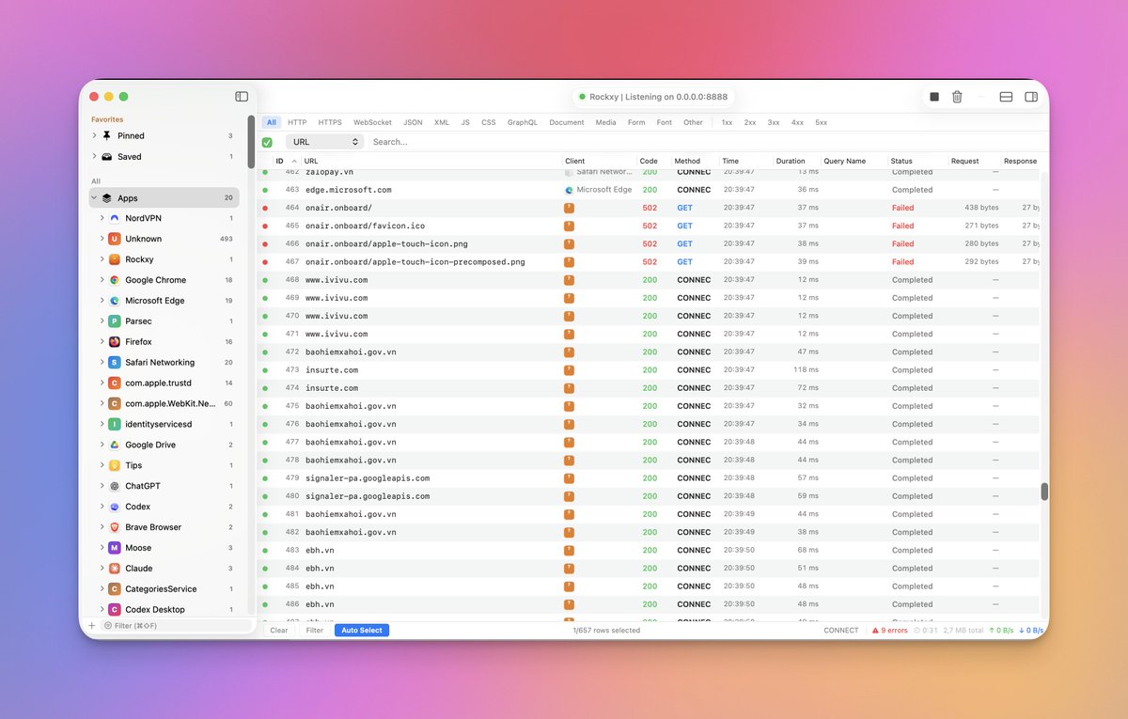Select row 463 edge.microsoft.com
This screenshot has width=1128, height=719.
(x=650, y=190)
